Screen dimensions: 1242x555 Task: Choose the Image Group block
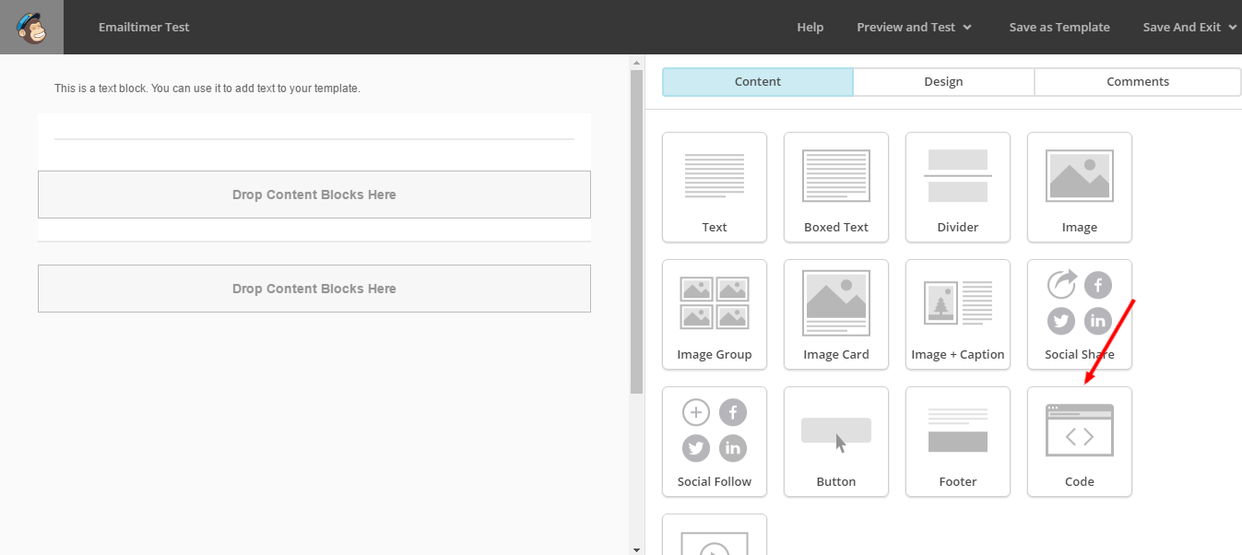coord(715,314)
